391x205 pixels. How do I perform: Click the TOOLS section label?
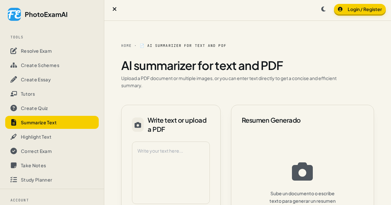click(17, 37)
